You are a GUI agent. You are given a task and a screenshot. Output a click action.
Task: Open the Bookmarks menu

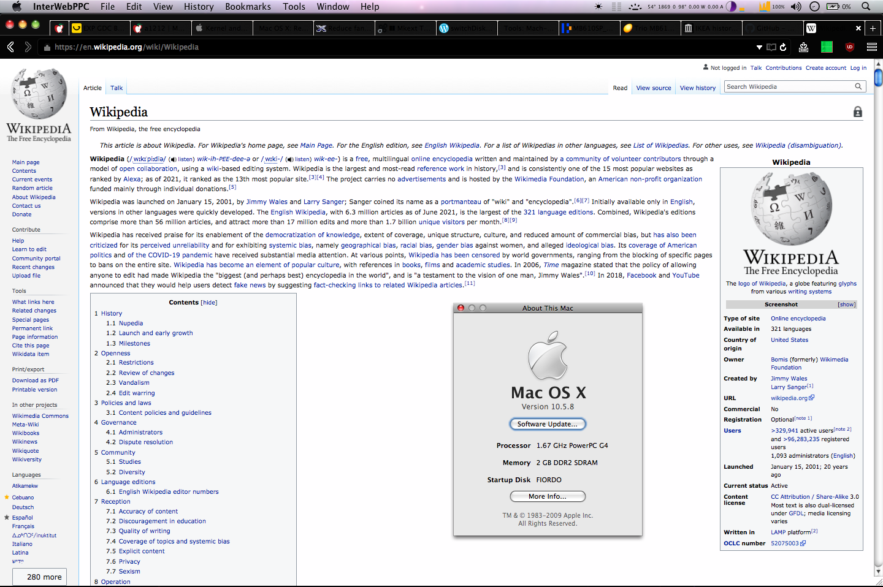[248, 6]
